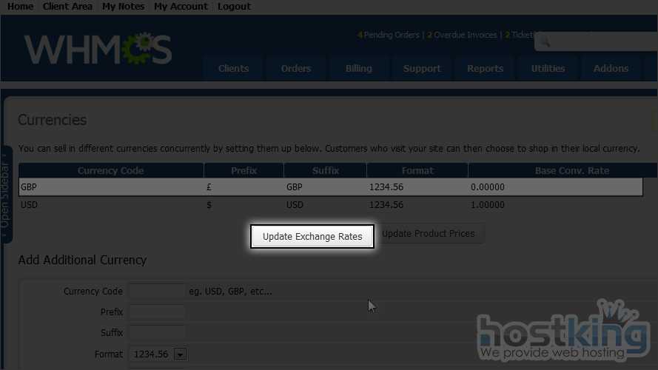Click the Update Exchange Rates button
The image size is (658, 370).
(x=312, y=237)
